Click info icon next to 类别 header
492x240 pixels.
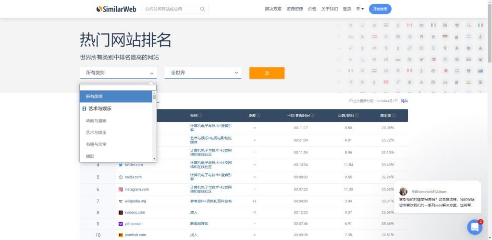click(200, 116)
